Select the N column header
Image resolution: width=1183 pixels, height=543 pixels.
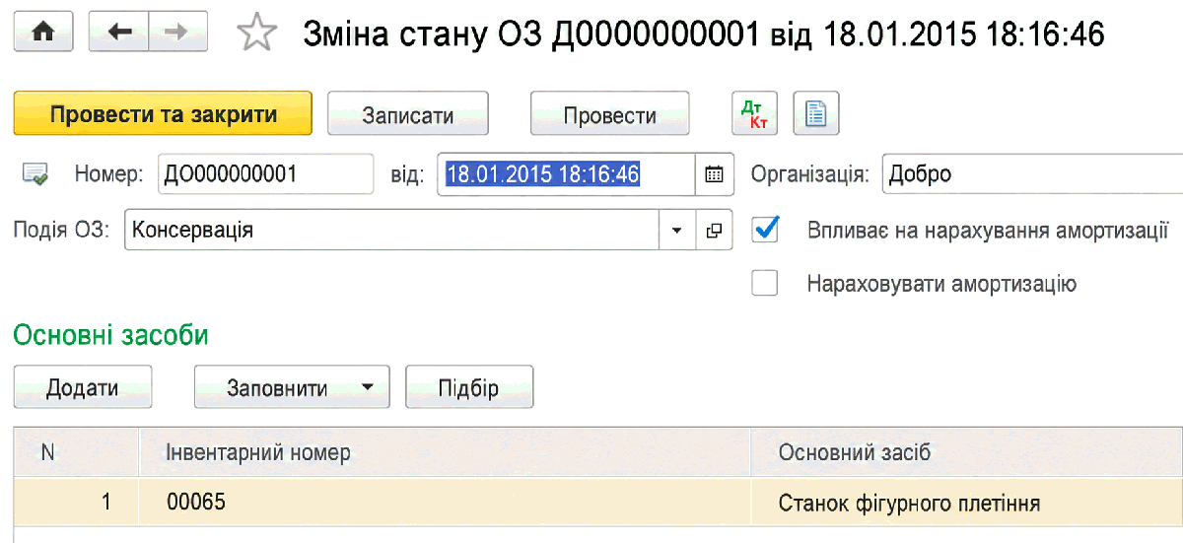(76, 452)
